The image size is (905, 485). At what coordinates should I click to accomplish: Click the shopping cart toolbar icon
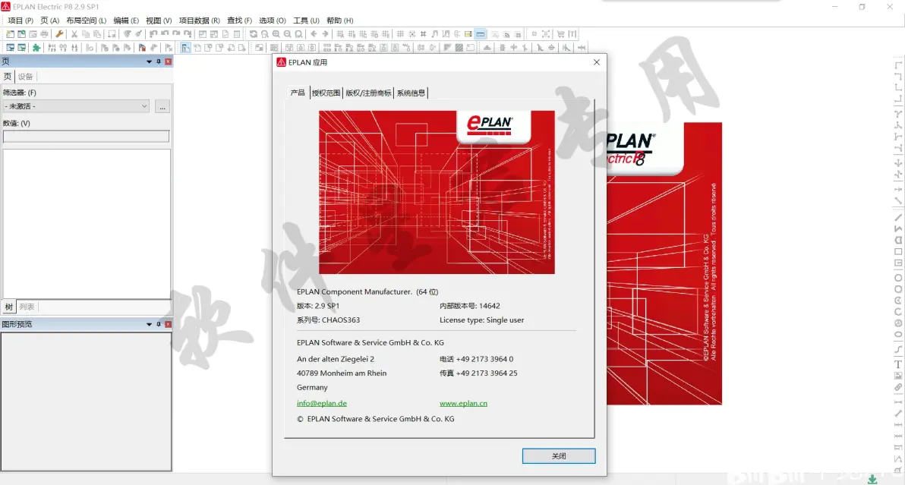[560, 34]
